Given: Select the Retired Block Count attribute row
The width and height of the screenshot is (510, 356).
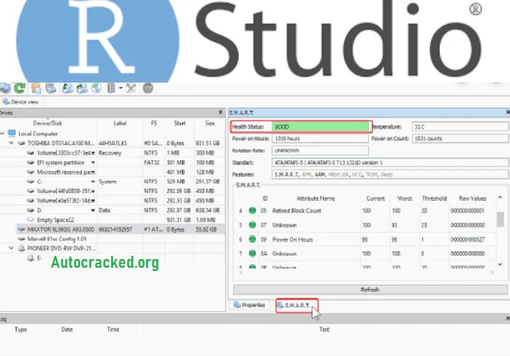Looking at the screenshot, I should 364,211.
